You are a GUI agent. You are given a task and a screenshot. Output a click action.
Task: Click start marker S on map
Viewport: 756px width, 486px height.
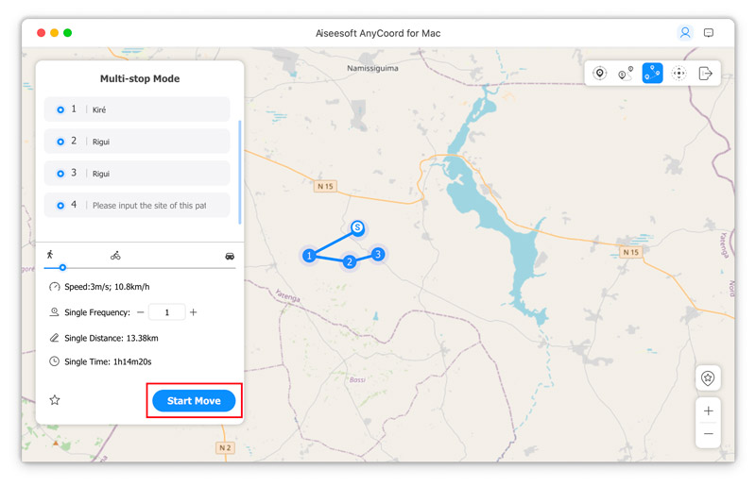357,227
